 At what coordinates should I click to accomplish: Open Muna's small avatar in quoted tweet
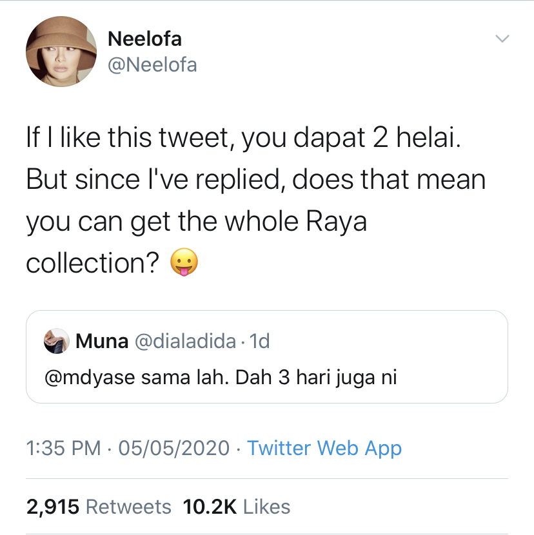point(57,341)
